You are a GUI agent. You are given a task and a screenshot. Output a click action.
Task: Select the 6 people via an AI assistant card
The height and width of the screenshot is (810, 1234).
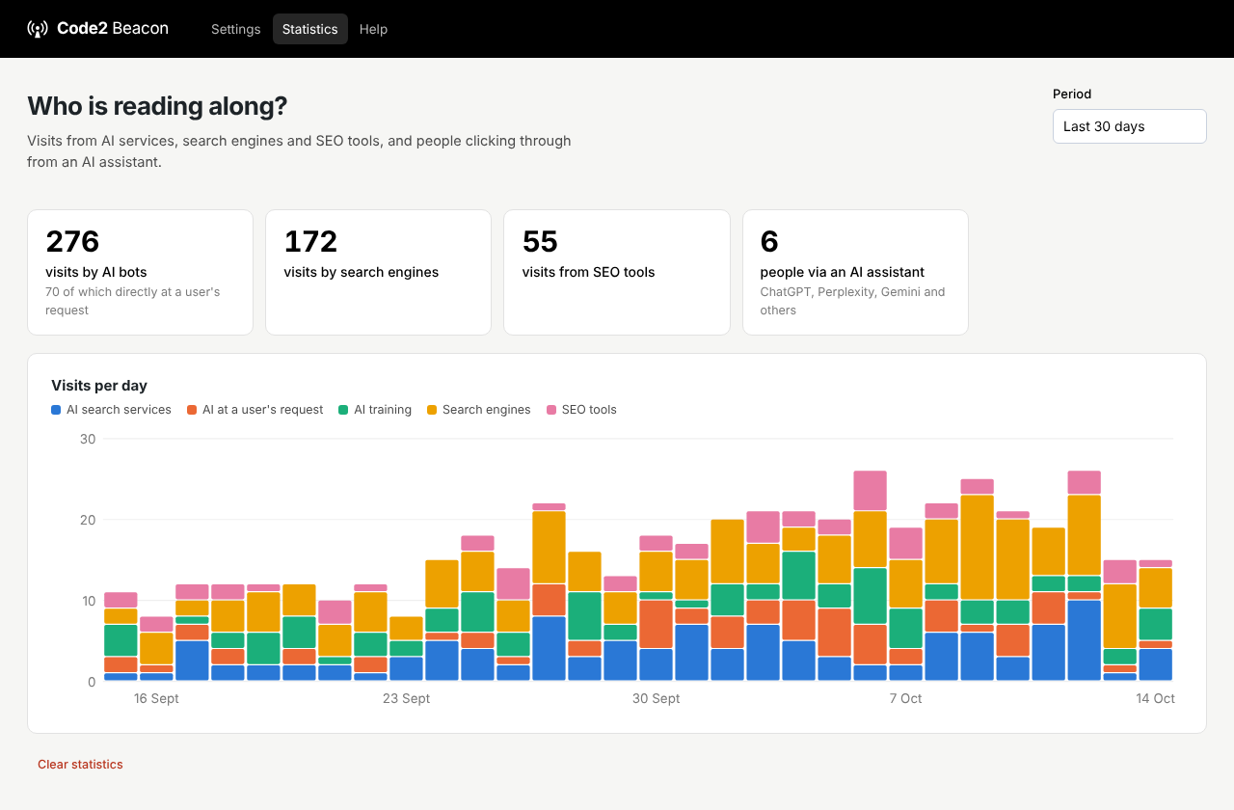(855, 273)
